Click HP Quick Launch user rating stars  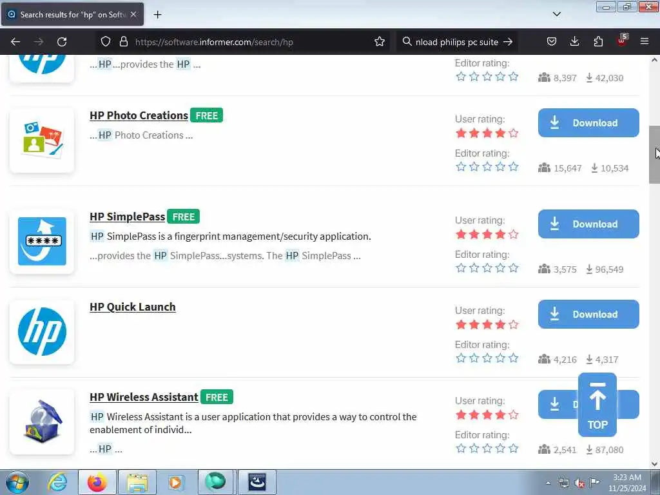point(487,325)
